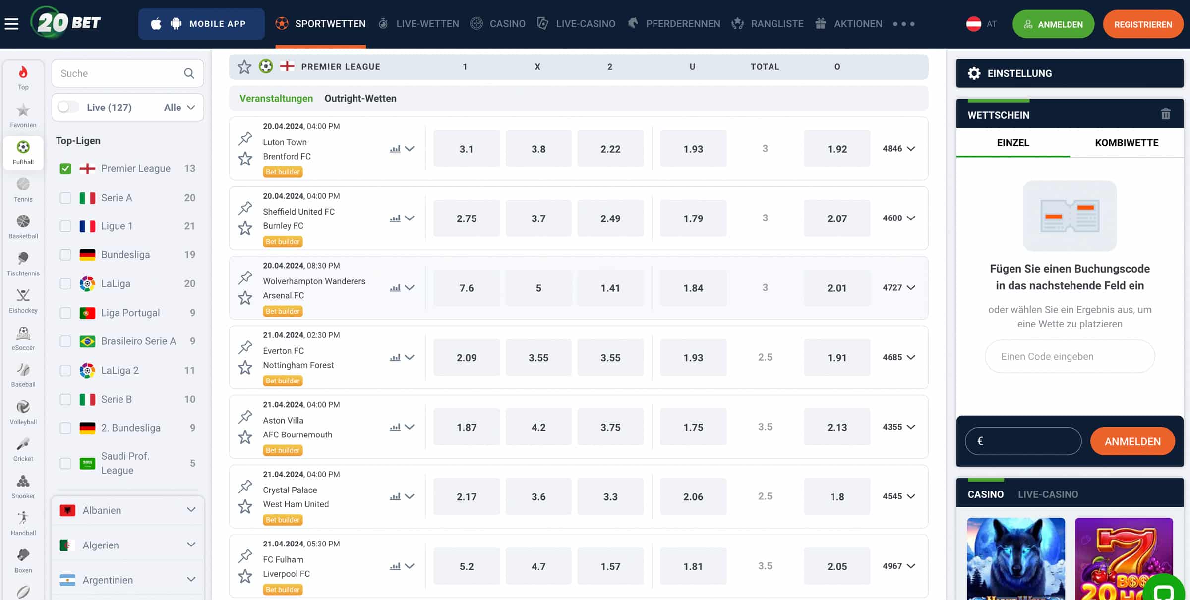Pin the Luton Town vs Brentford match
This screenshot has width=1190, height=600.
245,138
